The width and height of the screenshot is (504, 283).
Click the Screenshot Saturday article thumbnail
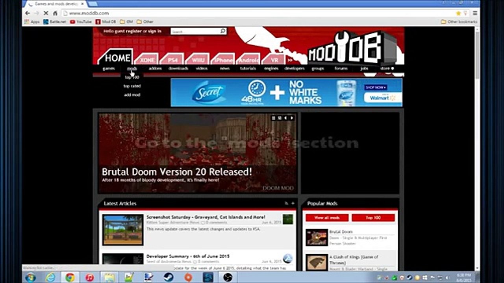123,230
